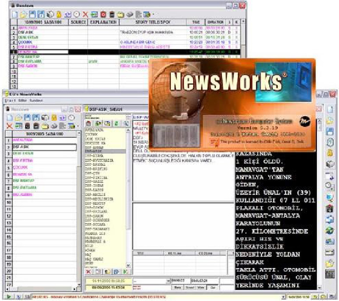This screenshot has height=301, width=339.
Task: Open combo box dropdown beside time fields
Action: click(168, 281)
